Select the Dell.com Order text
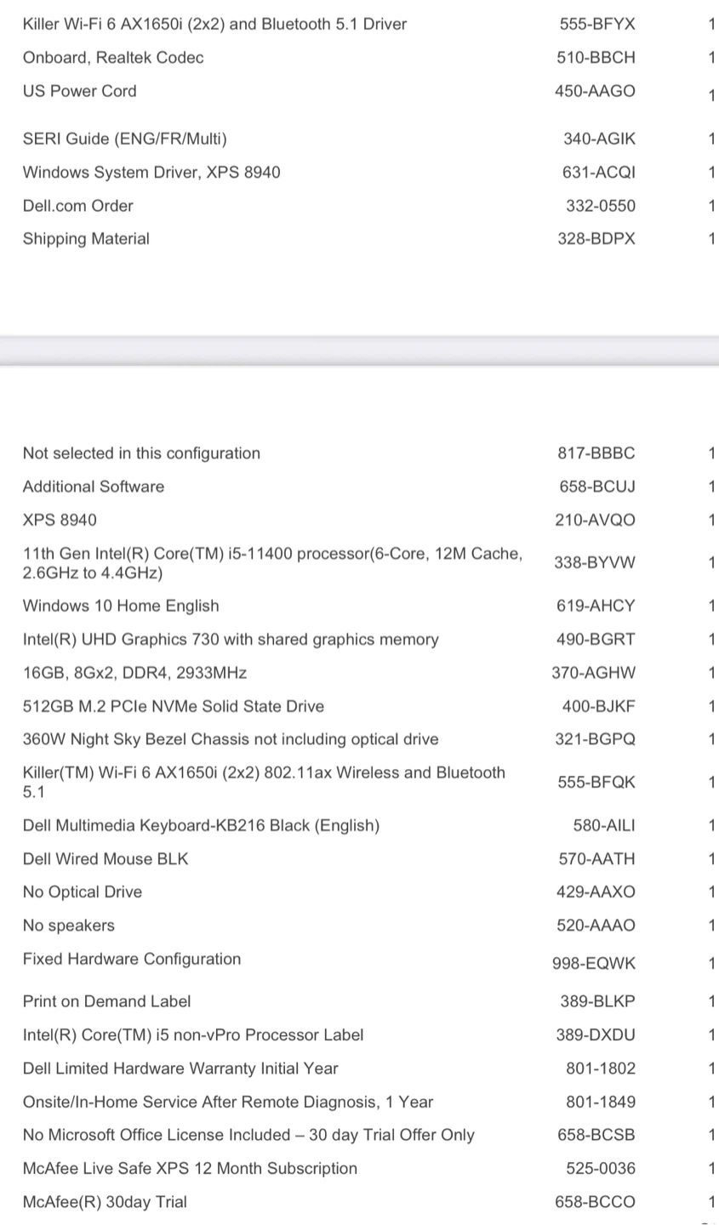This screenshot has width=719, height=1225. click(78, 206)
